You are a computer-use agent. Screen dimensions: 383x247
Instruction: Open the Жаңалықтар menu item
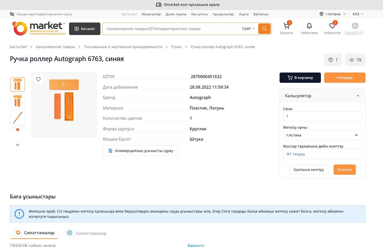pyautogui.click(x=151, y=14)
